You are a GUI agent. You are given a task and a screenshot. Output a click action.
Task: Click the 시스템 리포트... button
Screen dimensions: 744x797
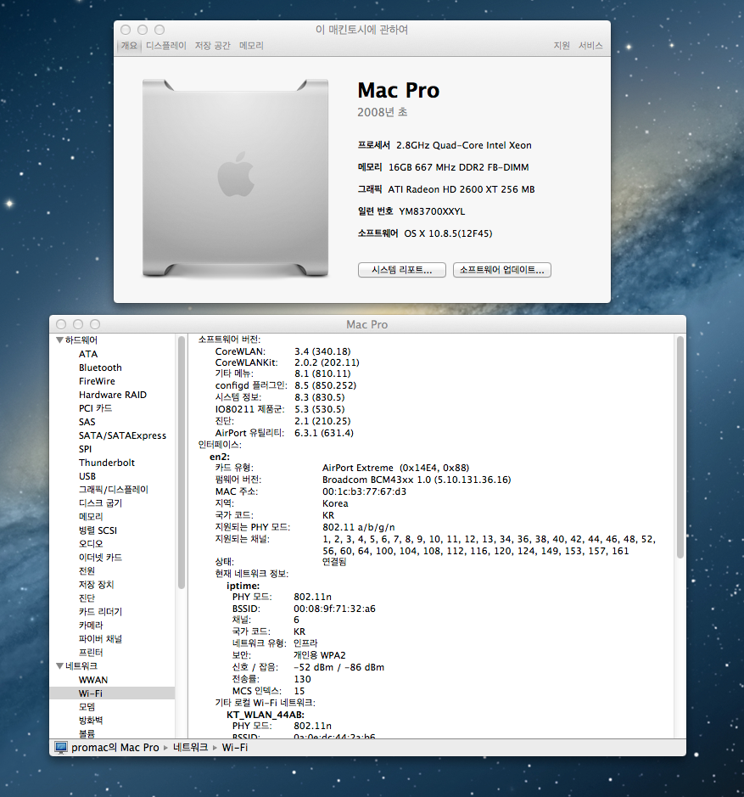[401, 270]
